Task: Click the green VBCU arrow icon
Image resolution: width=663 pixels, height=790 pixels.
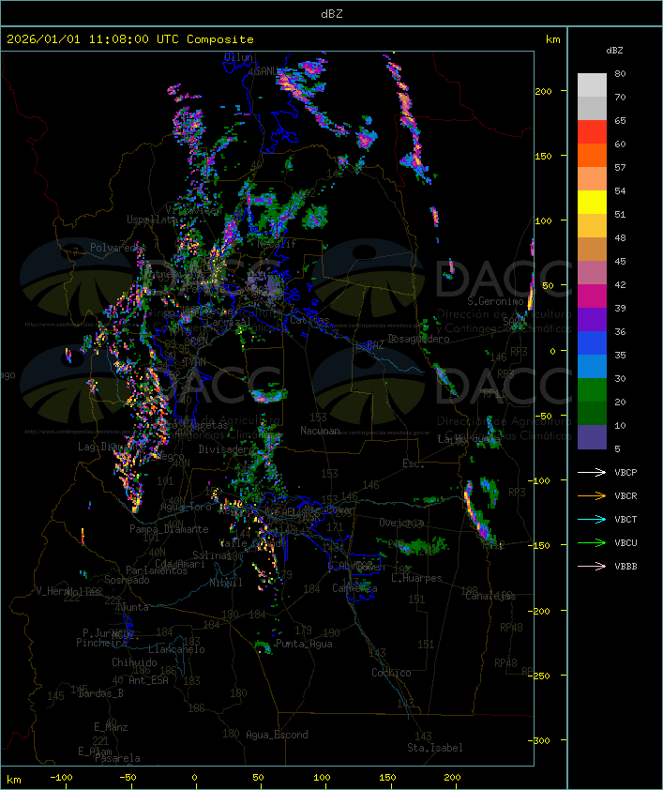Action: 592,542
